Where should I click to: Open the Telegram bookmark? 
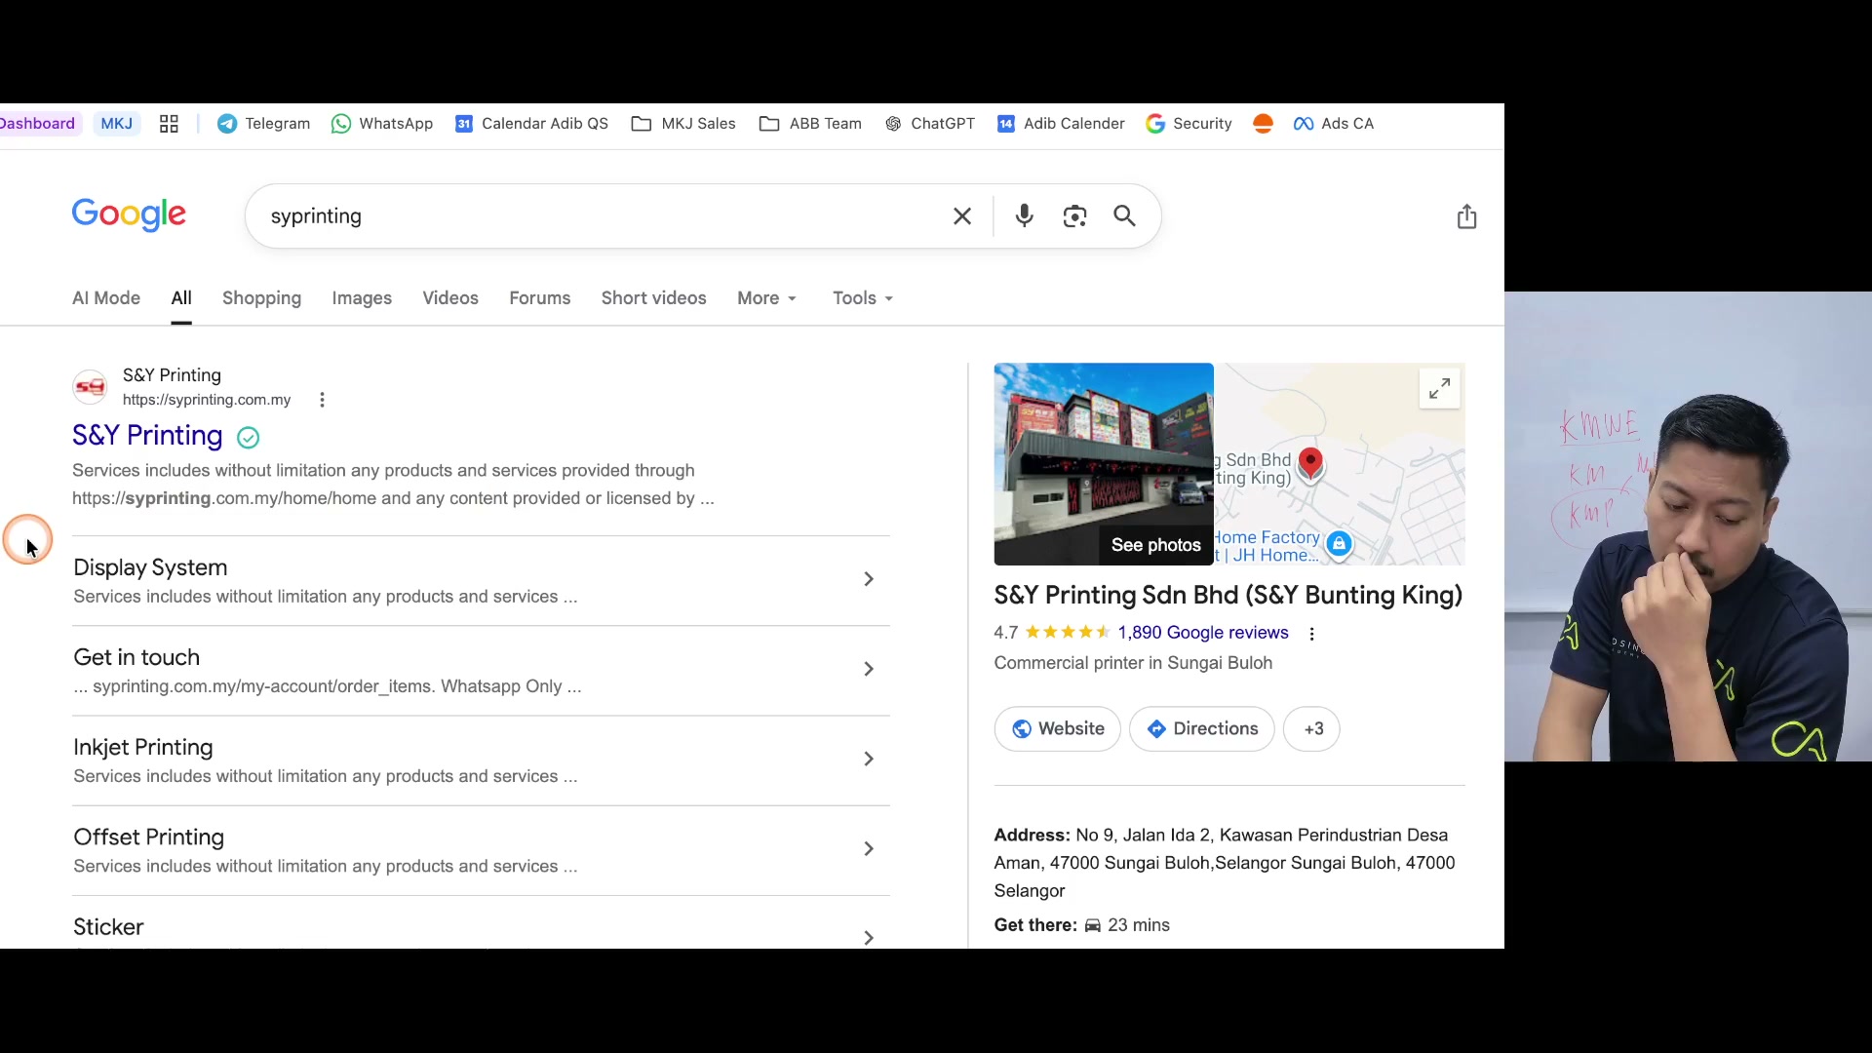click(263, 124)
